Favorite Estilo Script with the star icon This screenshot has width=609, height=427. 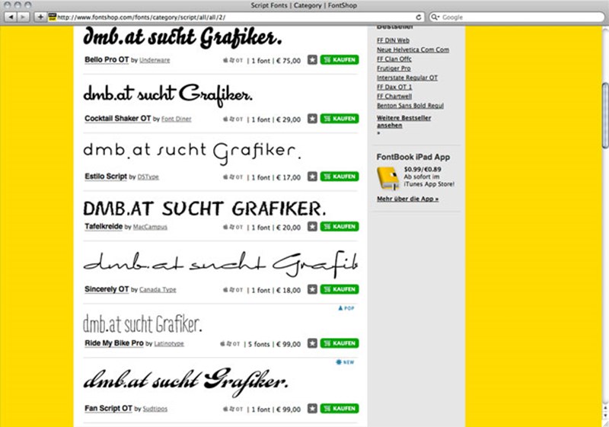coord(313,177)
